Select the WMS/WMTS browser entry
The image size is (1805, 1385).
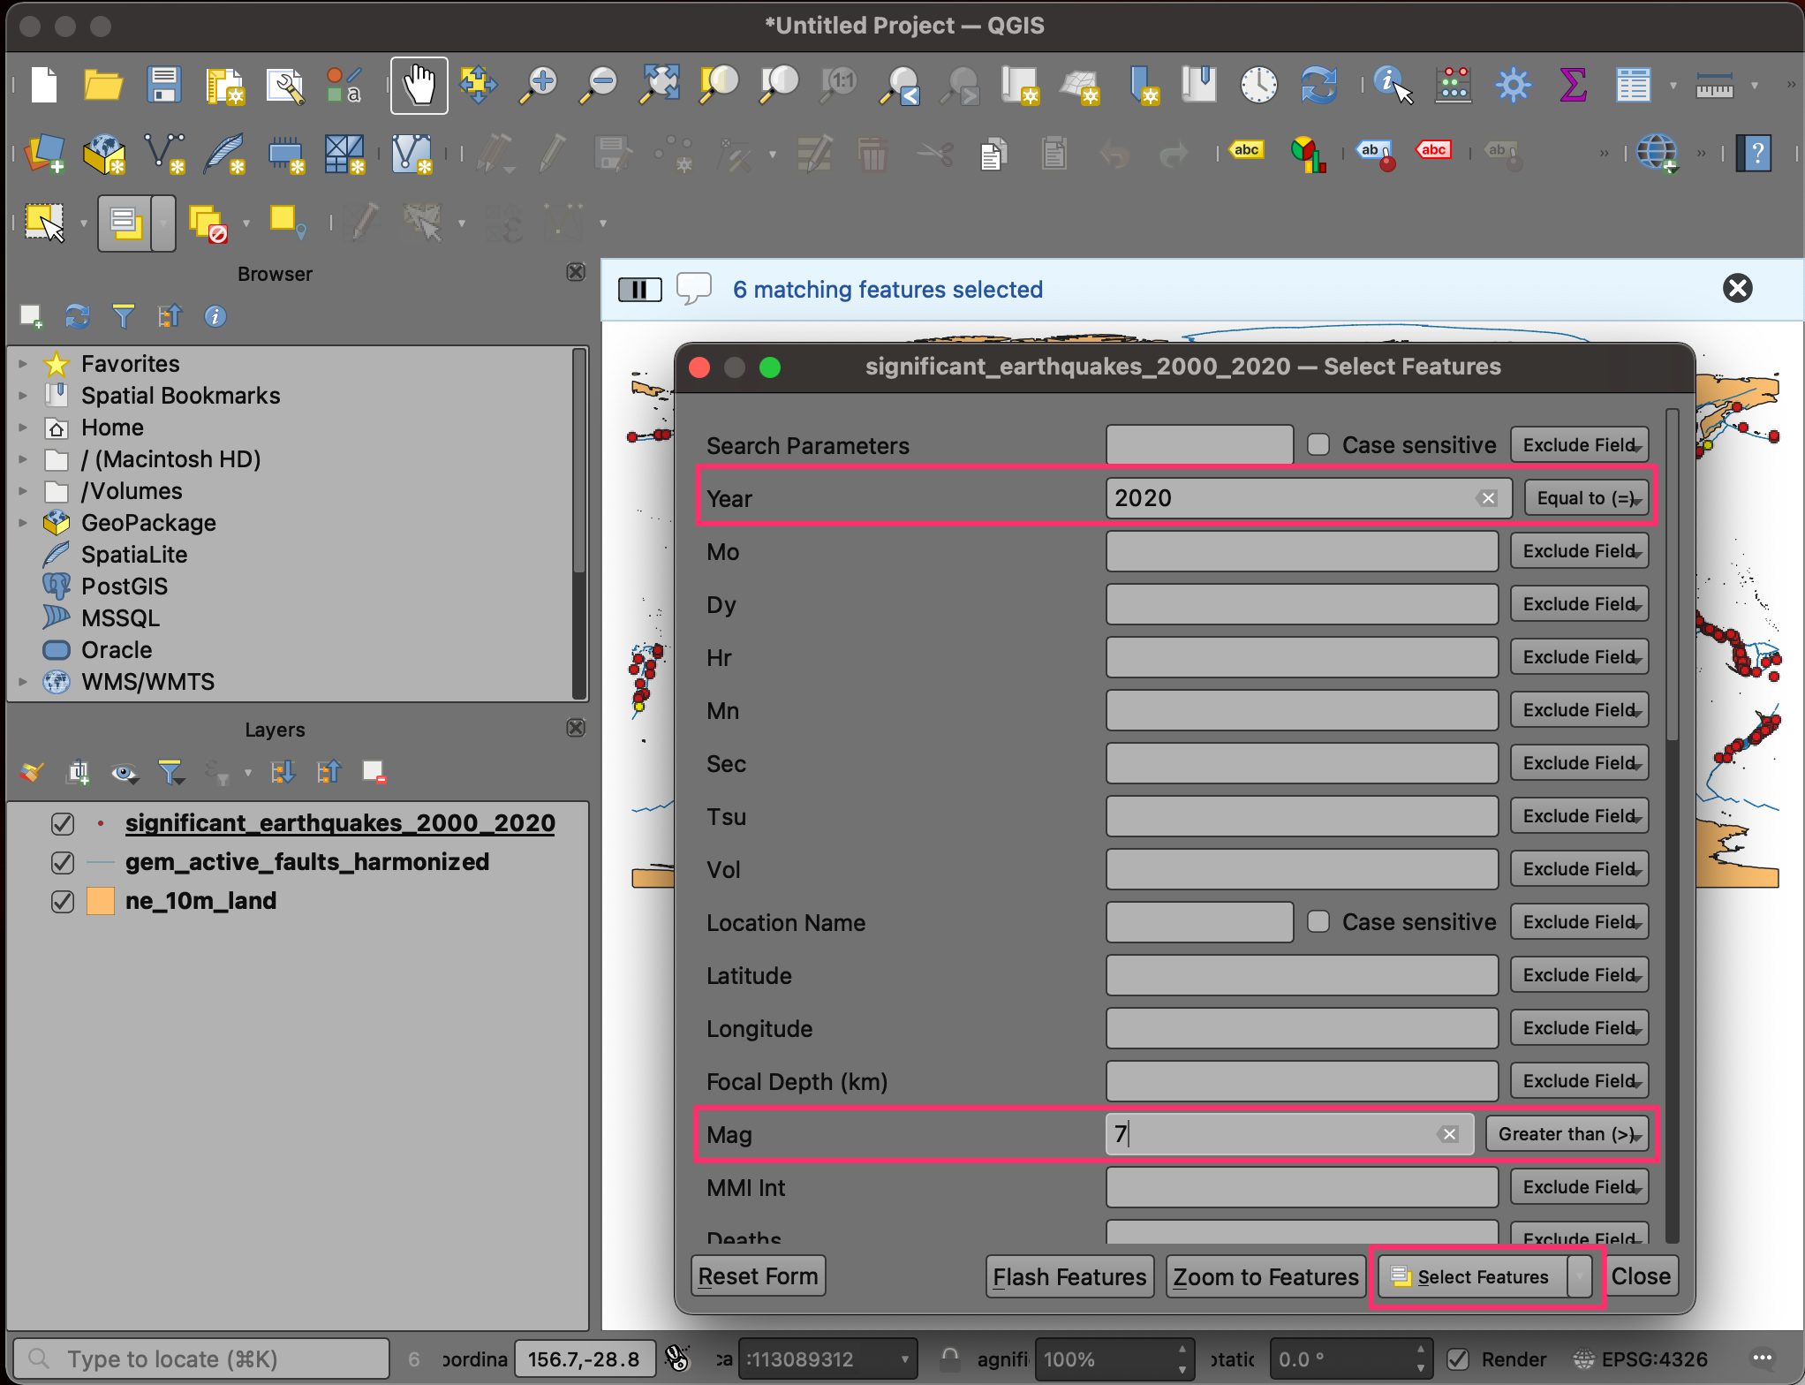(147, 682)
